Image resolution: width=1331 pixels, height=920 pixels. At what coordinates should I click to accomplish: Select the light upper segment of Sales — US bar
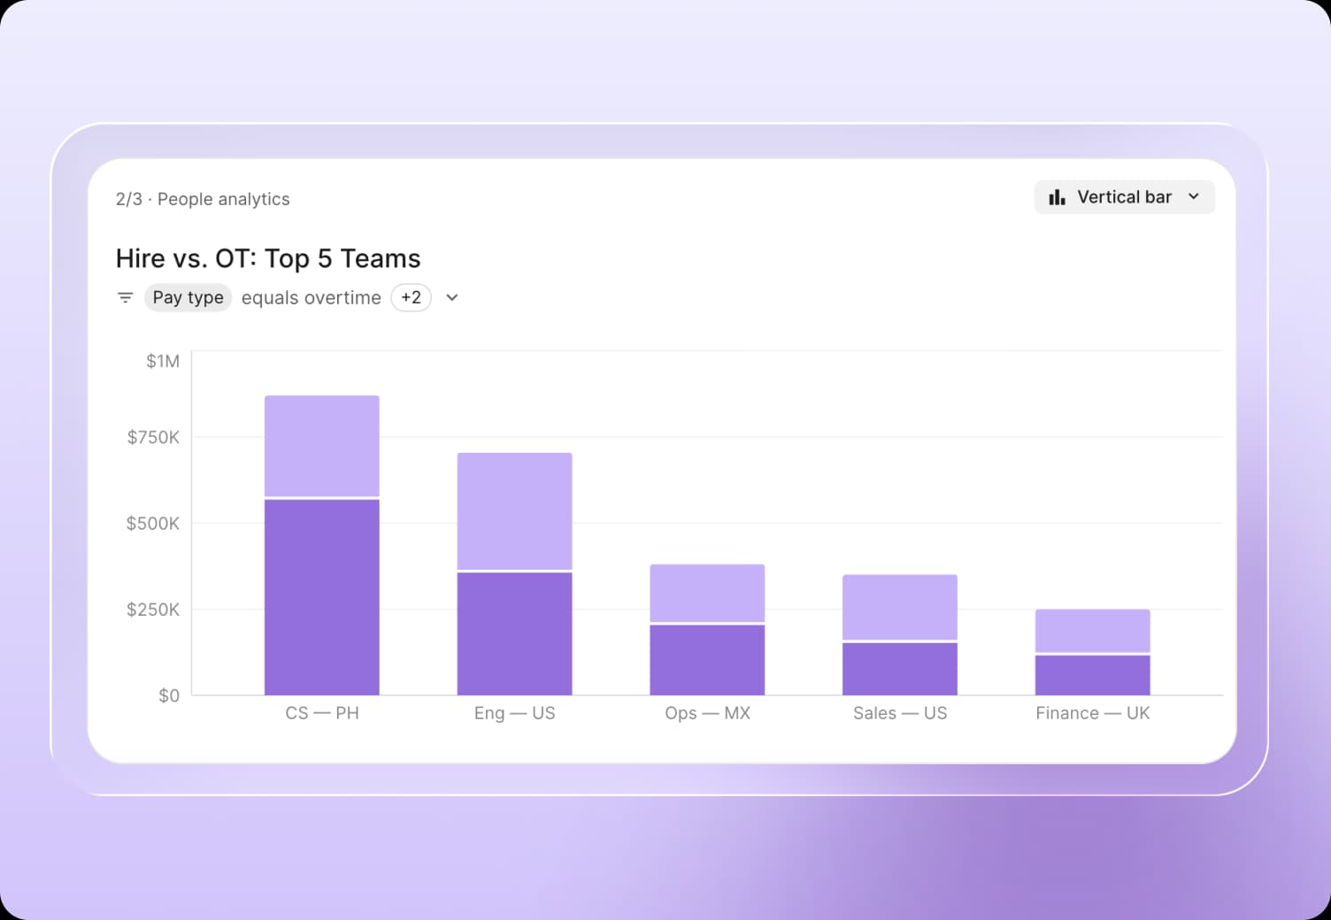(x=900, y=607)
